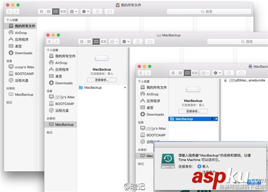This screenshot has width=268, height=192.
Task: Click edit tags button in 我的所有文件 window
Action: (x=109, y=12)
